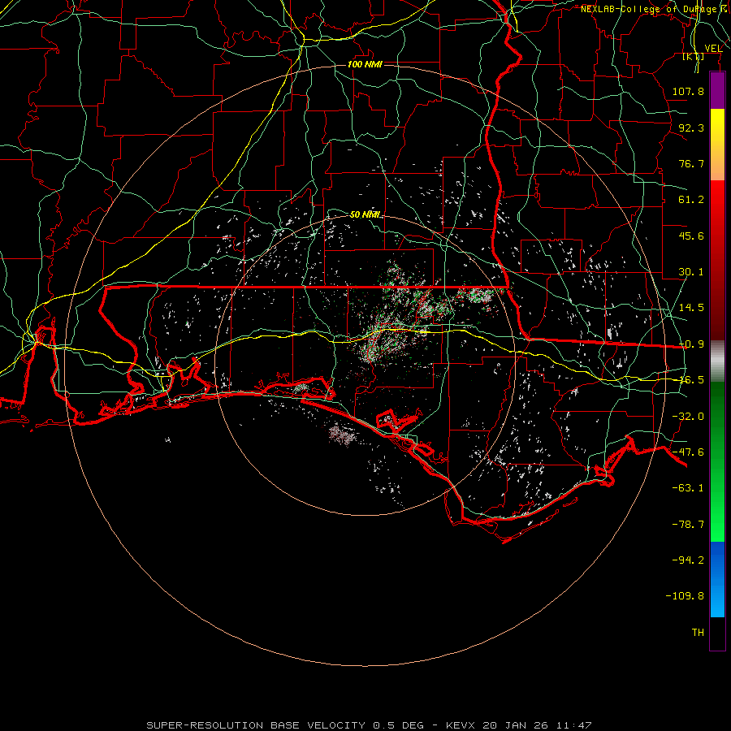Click the black TH segment of the color bar
Screen dimensions: 731x731
click(717, 634)
